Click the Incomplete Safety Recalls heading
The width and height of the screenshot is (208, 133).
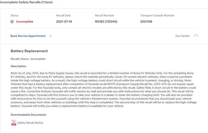[x=26, y=2]
